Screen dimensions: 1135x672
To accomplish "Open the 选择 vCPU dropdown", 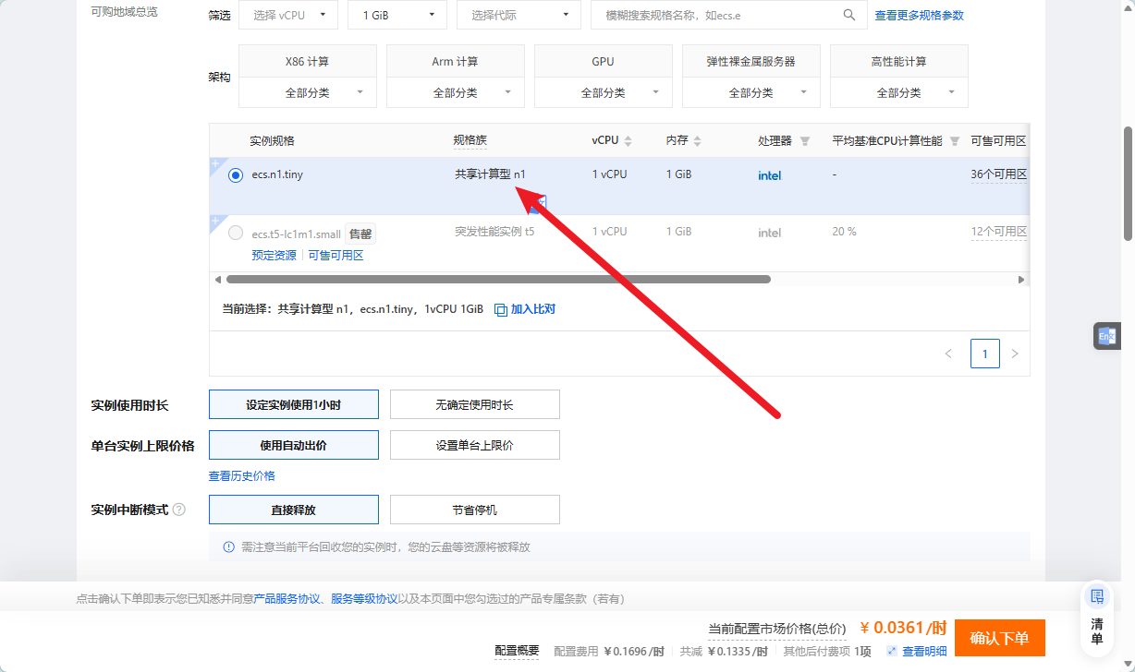I will tap(288, 15).
